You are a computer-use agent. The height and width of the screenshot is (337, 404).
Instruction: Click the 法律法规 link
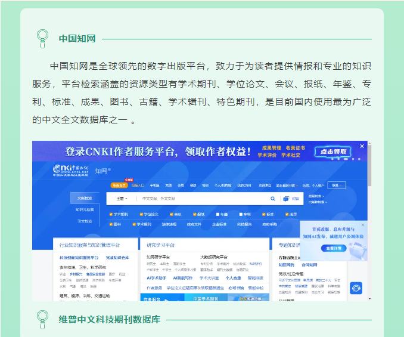click(x=169, y=224)
